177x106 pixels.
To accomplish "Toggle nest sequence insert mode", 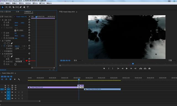I will tap(2, 79).
